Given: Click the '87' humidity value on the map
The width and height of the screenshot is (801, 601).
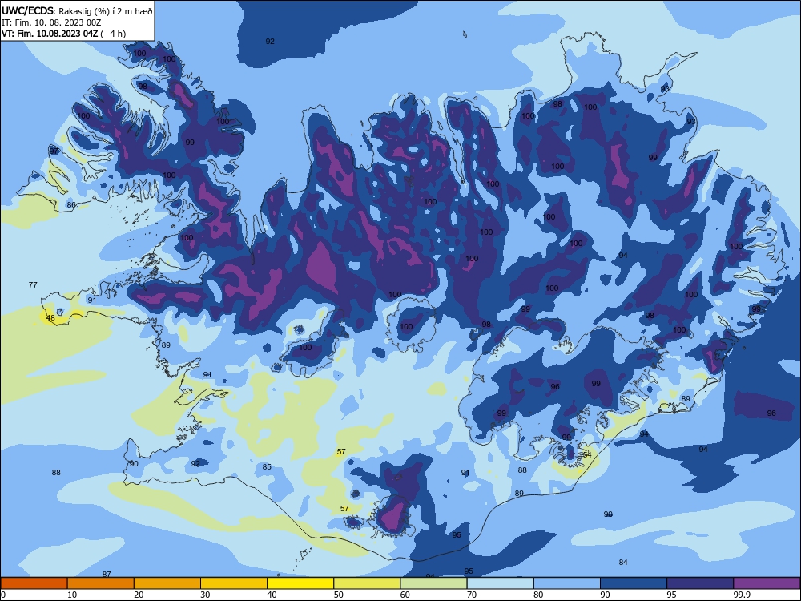Looking at the screenshot, I should [107, 574].
